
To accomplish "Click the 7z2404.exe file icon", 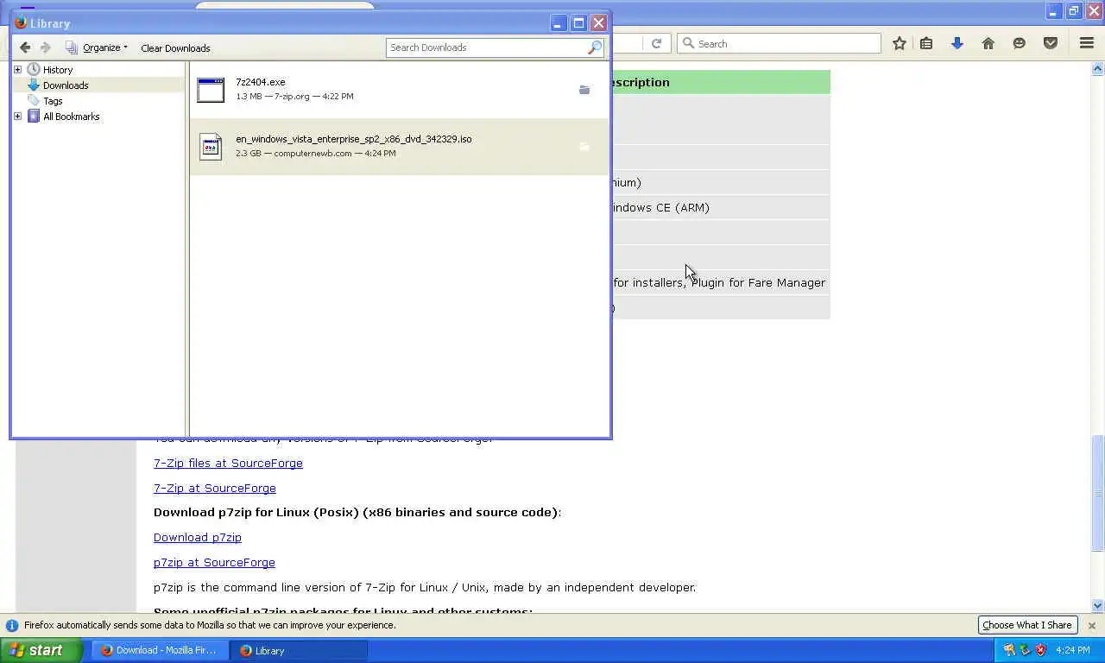I will point(211,90).
